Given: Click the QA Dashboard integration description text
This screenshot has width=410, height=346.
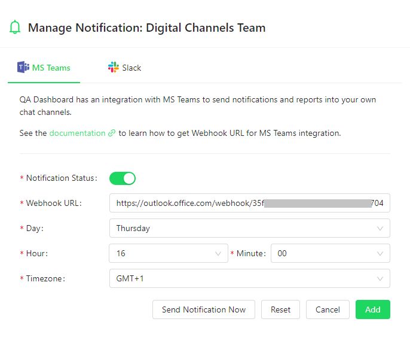Looking at the screenshot, I should [198, 106].
